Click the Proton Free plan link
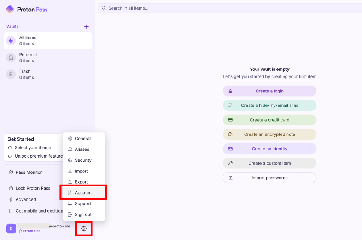 [29, 231]
